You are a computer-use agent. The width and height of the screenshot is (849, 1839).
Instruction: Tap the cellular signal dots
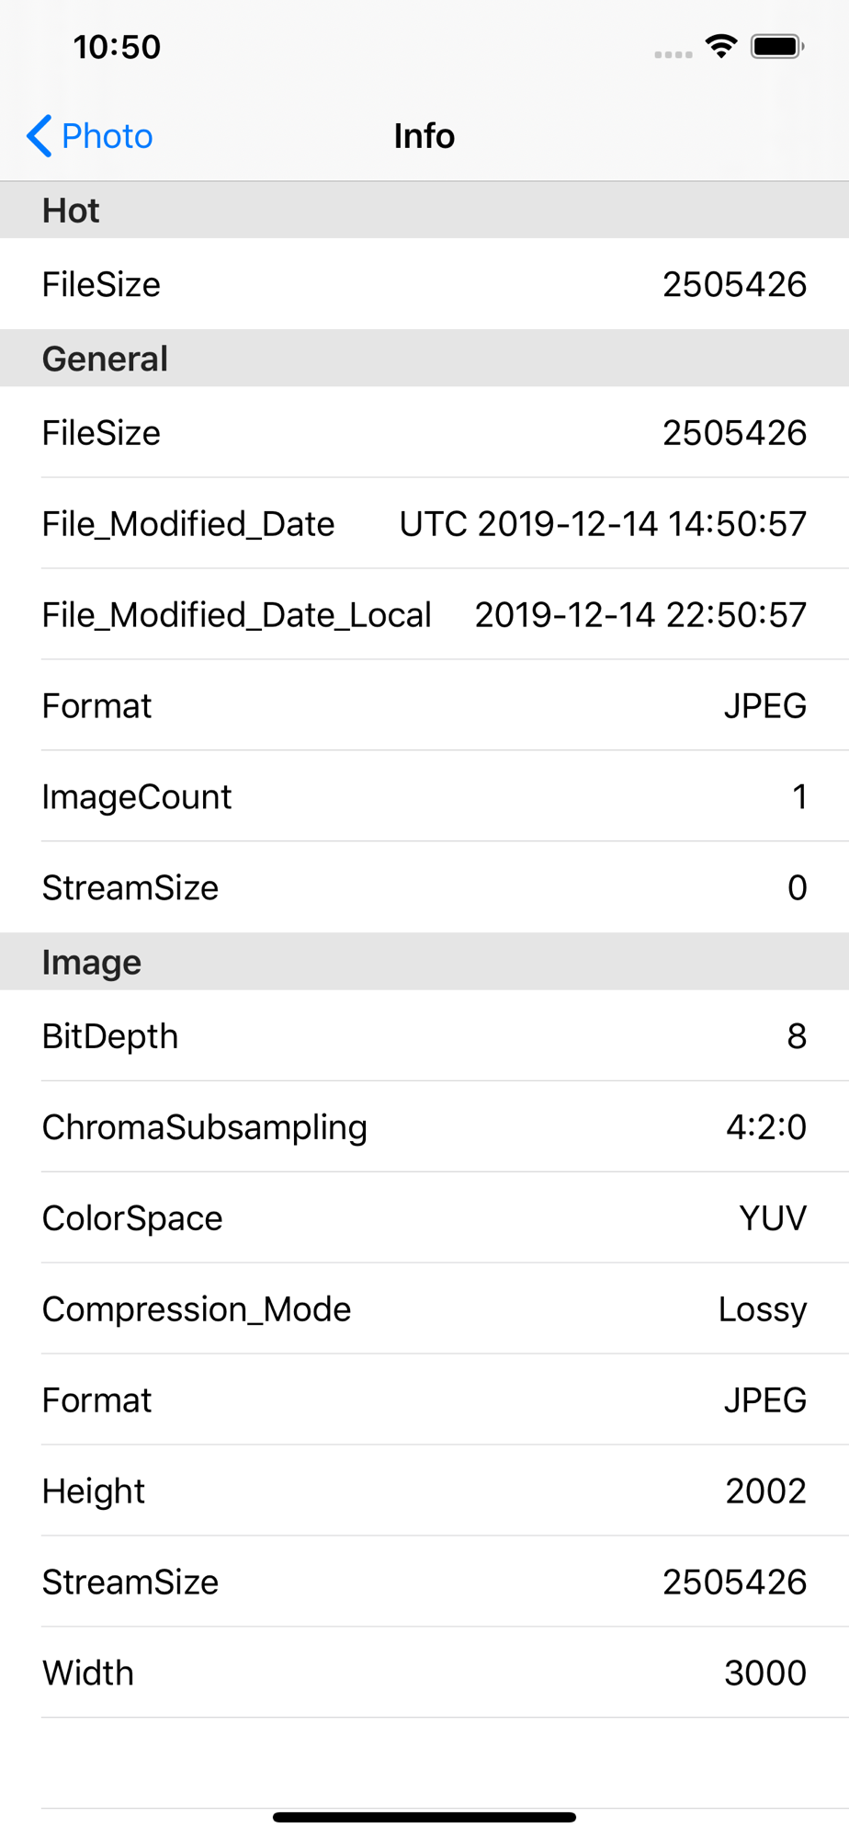pos(673,55)
